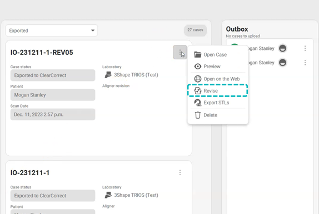Click the Export STLs icon
The height and width of the screenshot is (214, 319).
point(197,103)
